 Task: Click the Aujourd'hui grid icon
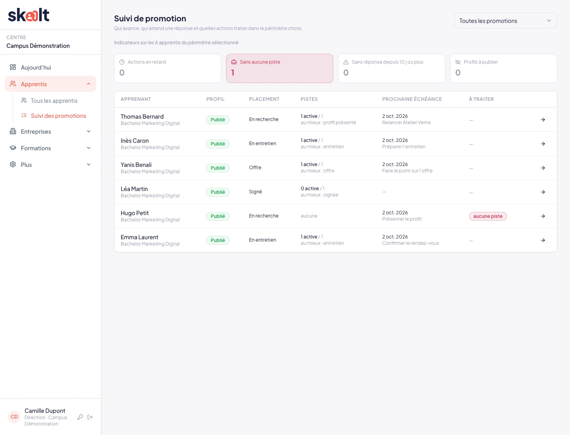(x=13, y=67)
